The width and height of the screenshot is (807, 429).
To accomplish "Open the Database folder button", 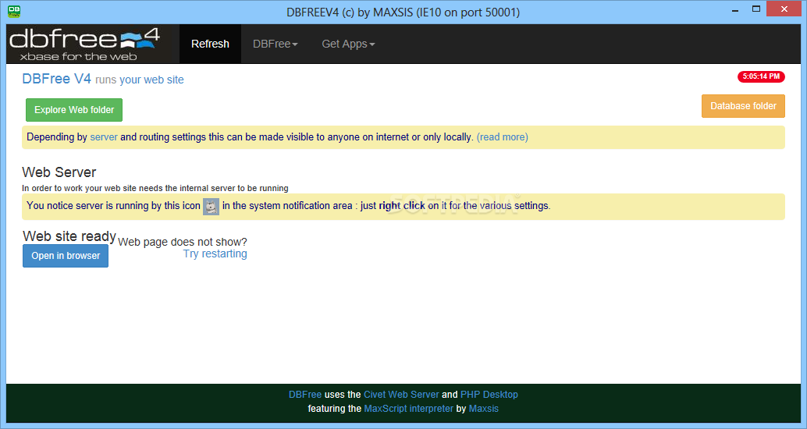I will coord(743,106).
